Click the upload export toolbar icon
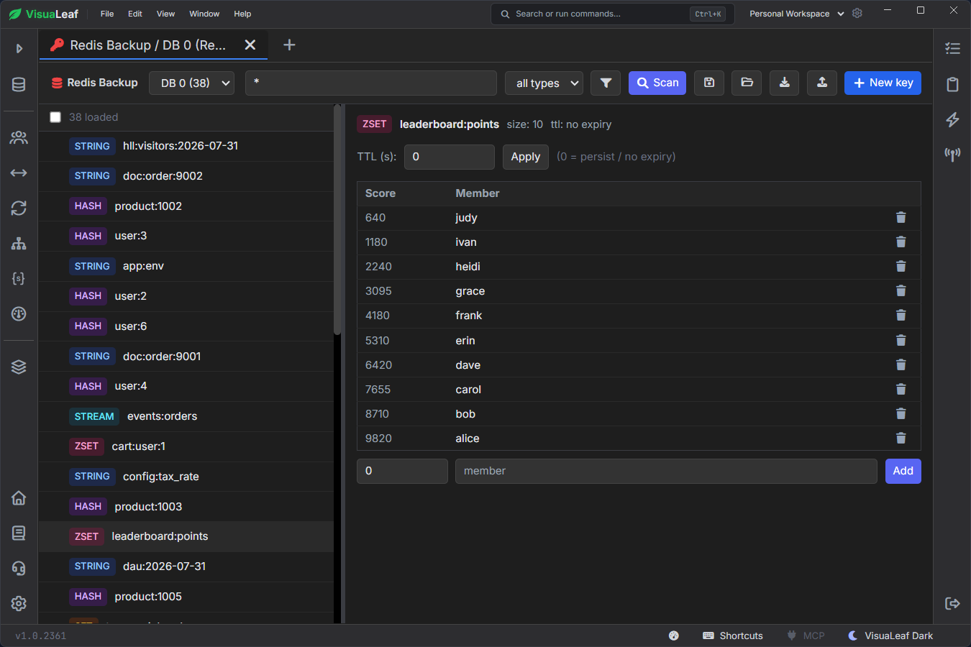This screenshot has height=647, width=971. point(821,83)
